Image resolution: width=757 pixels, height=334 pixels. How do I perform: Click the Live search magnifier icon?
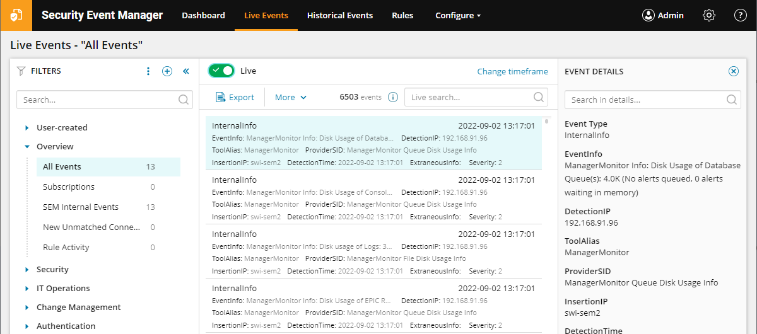pyautogui.click(x=539, y=97)
